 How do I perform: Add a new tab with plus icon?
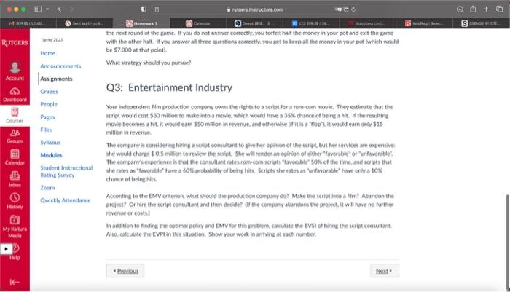486,9
